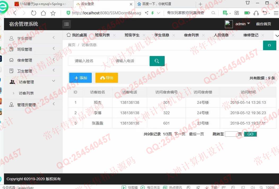Open a new browser tab
The width and height of the screenshot is (279, 189).
tap(200, 4)
